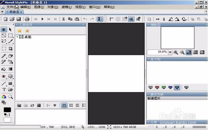Select the red eye removal tool
208x130 pixels.
pos(4,76)
